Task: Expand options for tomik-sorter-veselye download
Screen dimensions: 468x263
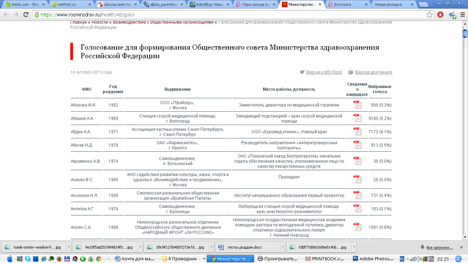Action: [69, 247]
